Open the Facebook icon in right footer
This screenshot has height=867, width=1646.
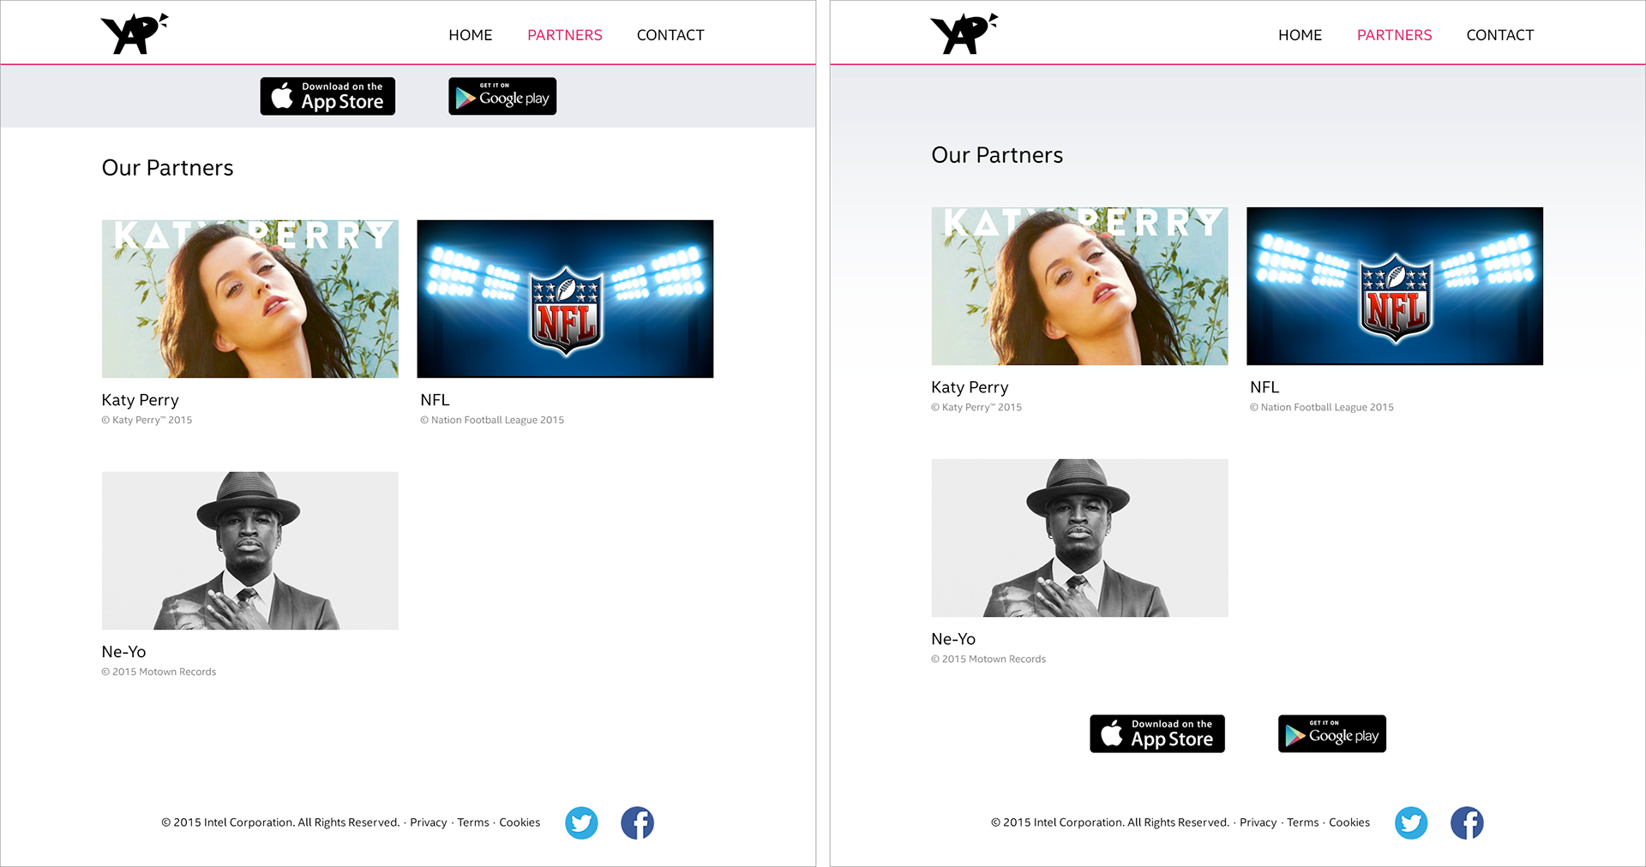(x=1467, y=822)
